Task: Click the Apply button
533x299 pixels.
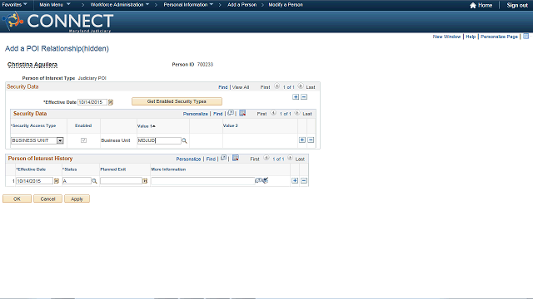Action: tap(77, 199)
